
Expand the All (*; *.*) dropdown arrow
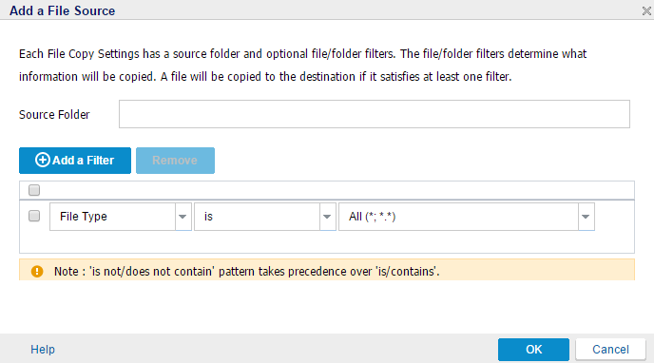click(586, 217)
